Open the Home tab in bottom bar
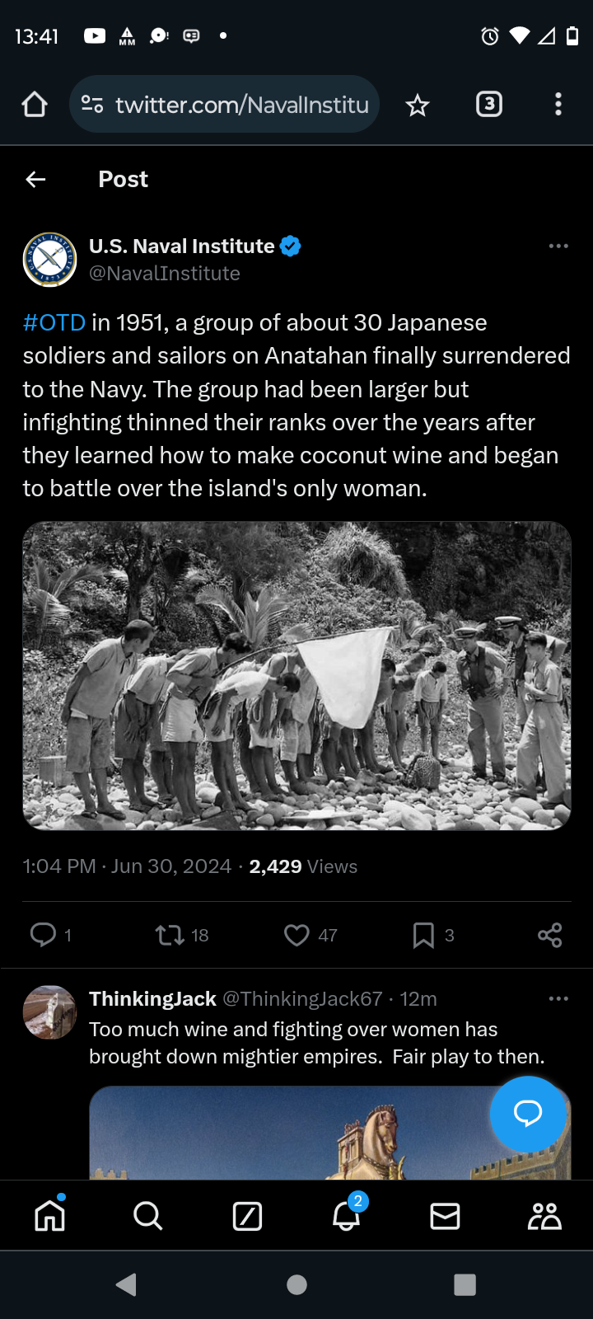This screenshot has height=1319, width=593. (49, 1215)
